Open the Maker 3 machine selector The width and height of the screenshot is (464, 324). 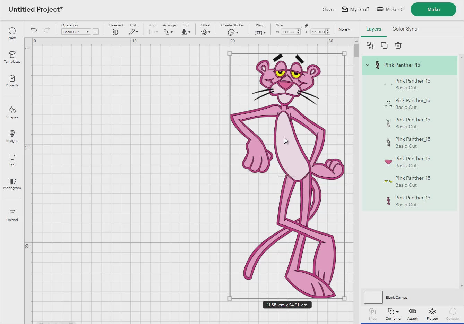(390, 9)
